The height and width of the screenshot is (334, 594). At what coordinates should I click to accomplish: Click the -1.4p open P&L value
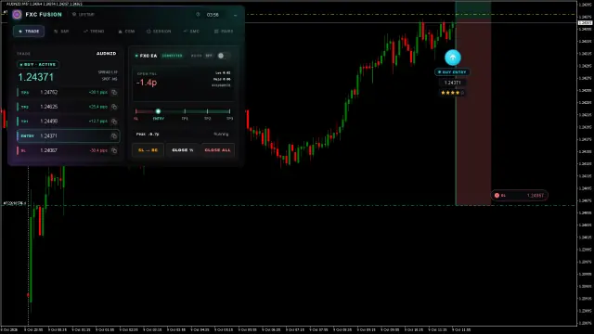(147, 83)
